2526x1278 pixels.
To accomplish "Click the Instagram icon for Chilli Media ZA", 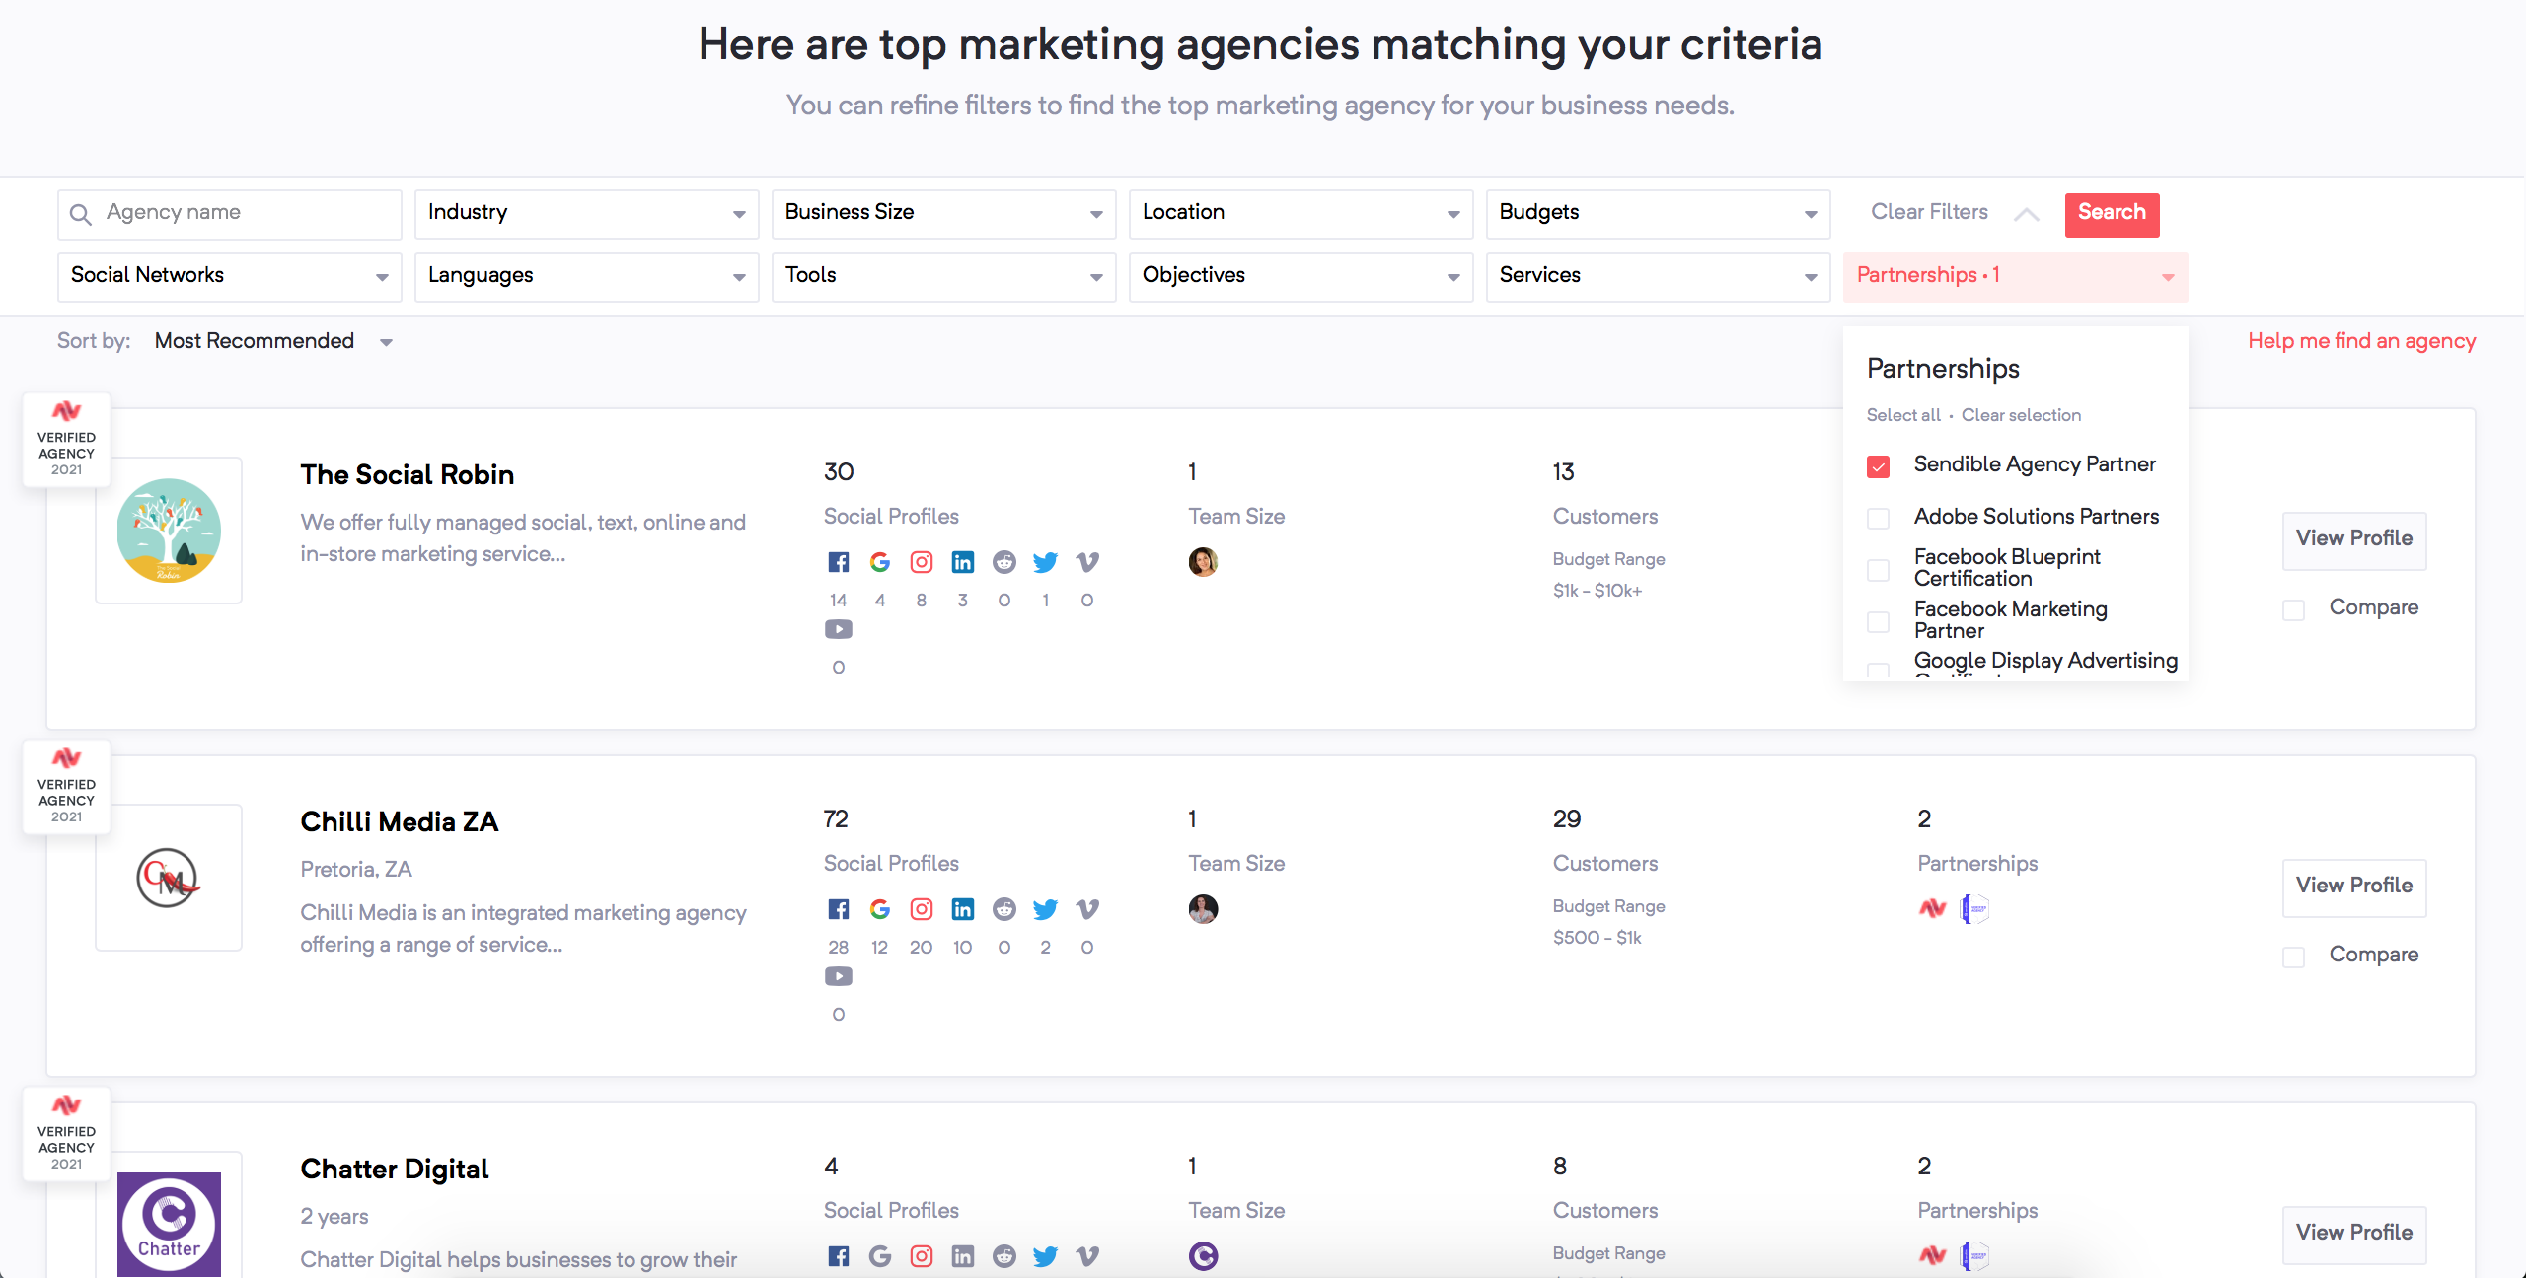I will point(921,909).
